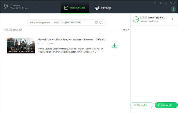The width and height of the screenshot is (178, 113).
Task: Open the hamburger menu icon
Action: pos(160,3)
